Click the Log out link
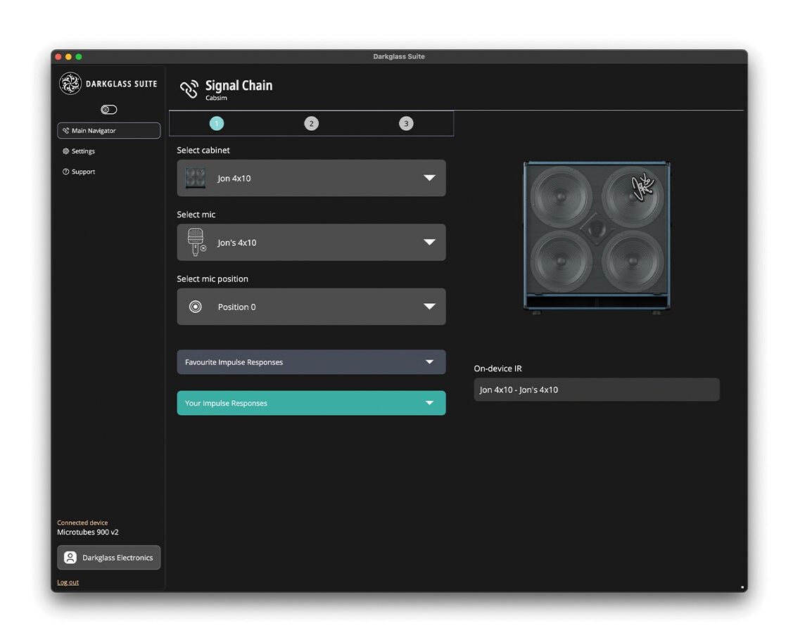The height and width of the screenshot is (640, 793). coord(68,582)
